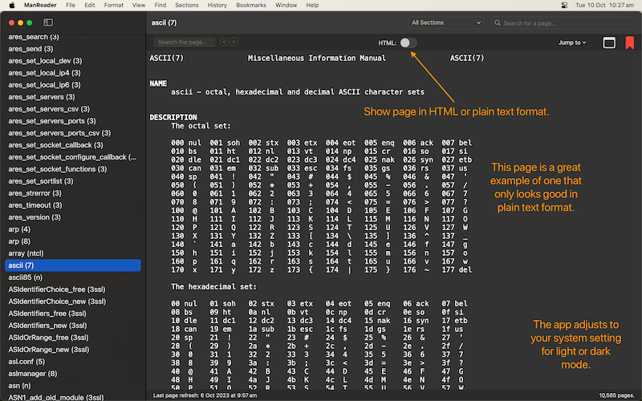The image size is (642, 401).
Task: Click the Search for a page field
Action: (x=564, y=23)
